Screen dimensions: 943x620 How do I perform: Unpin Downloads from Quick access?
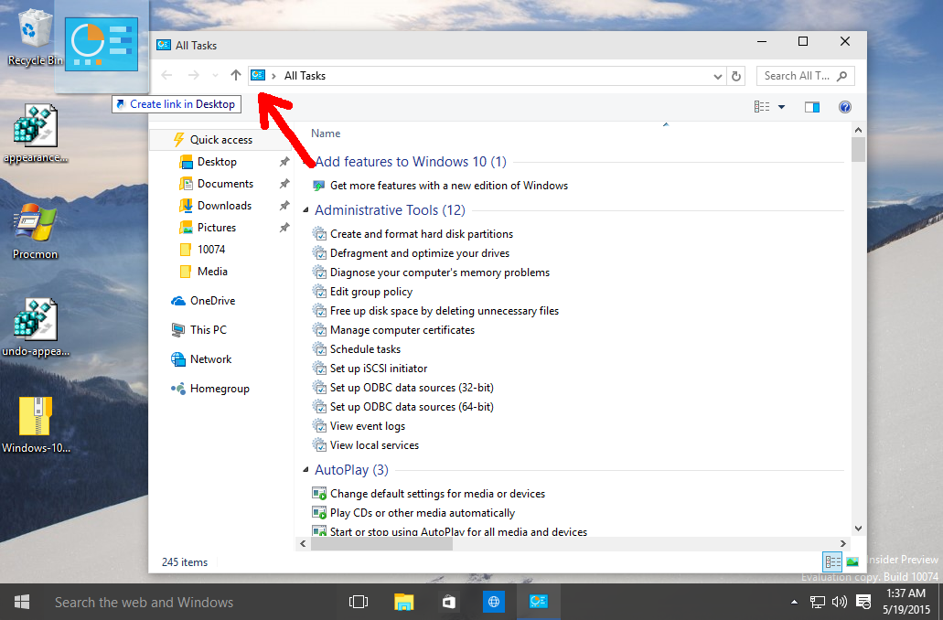click(x=284, y=205)
